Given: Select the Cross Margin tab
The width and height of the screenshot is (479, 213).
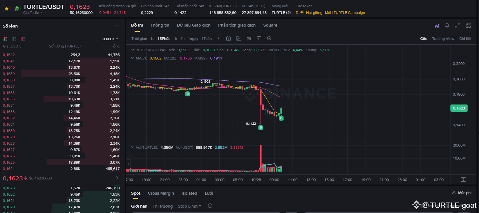Looking at the screenshot, I should tap(161, 193).
